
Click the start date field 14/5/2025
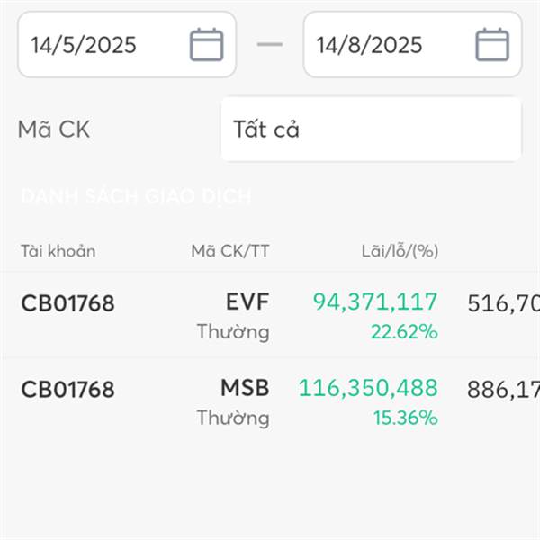[127, 44]
